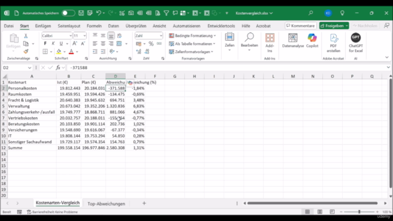Toggle underline formatting U
393x221 pixels.
click(61, 44)
